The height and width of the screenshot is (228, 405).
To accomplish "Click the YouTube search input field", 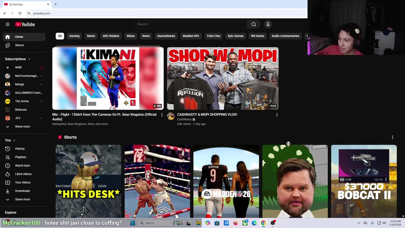I will tap(190, 24).
